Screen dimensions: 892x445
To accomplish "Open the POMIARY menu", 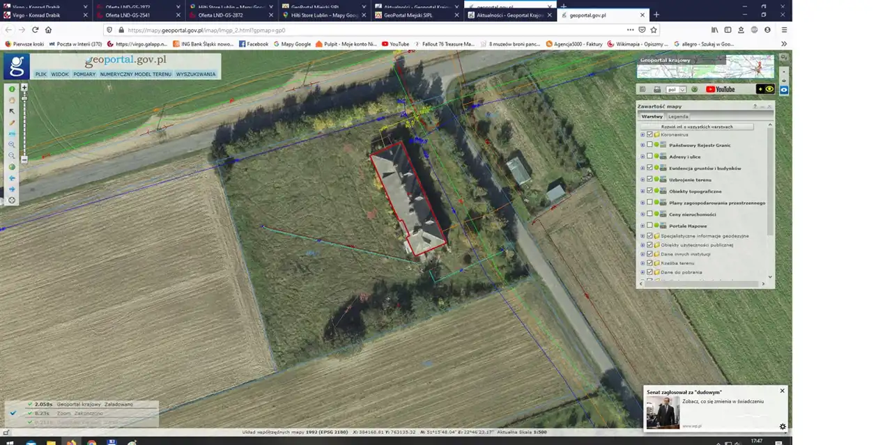I will [84, 74].
